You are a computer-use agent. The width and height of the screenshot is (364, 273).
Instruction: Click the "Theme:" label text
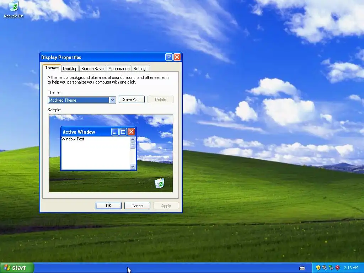point(54,92)
